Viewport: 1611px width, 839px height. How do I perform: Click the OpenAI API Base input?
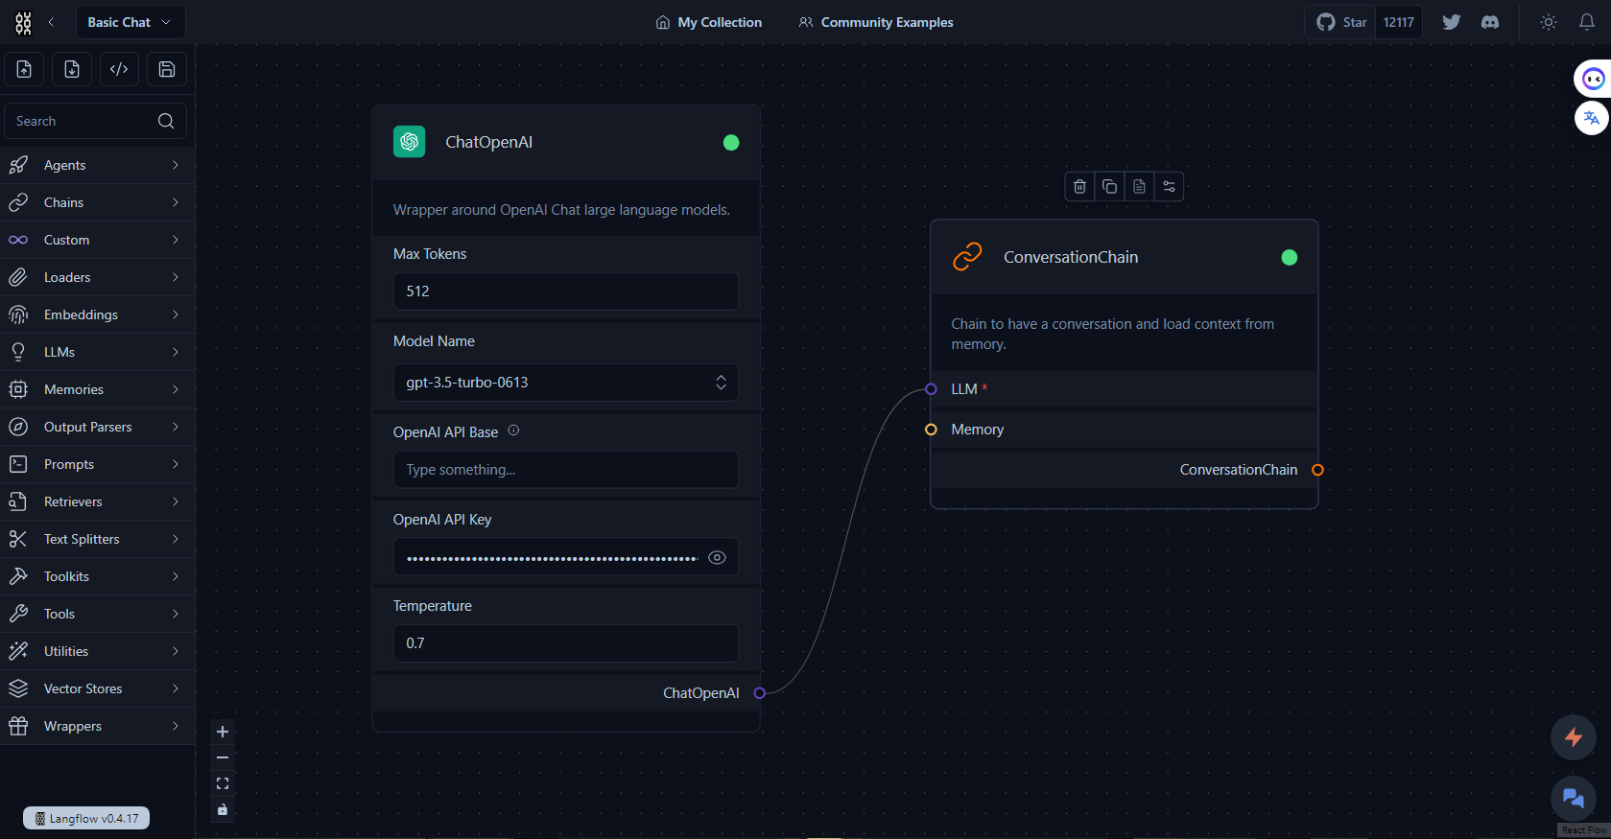point(566,470)
